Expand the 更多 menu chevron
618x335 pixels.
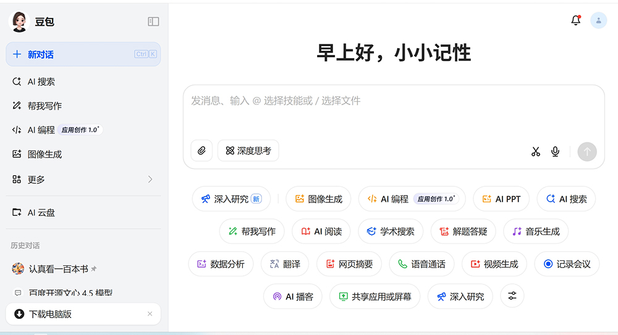pyautogui.click(x=150, y=180)
